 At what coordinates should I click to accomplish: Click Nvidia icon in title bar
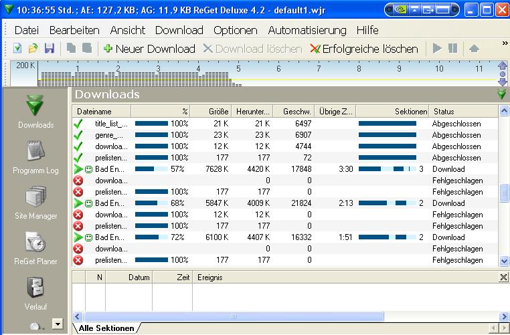click(x=400, y=10)
